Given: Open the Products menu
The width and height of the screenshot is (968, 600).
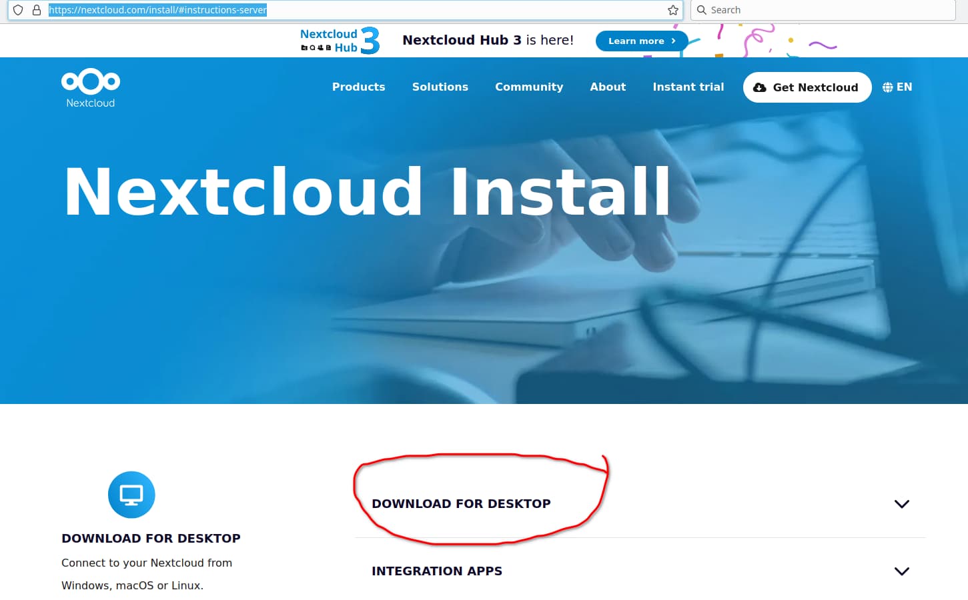Looking at the screenshot, I should [x=358, y=87].
